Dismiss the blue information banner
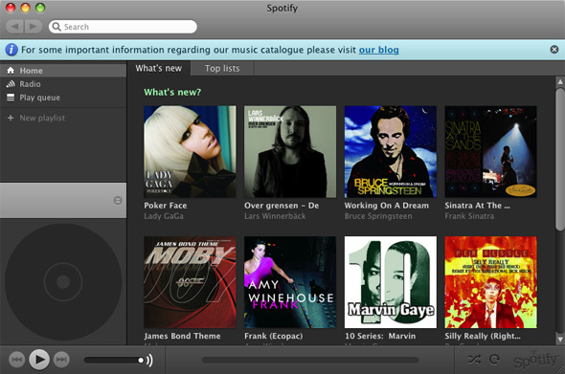Image resolution: width=565 pixels, height=374 pixels. [554, 50]
